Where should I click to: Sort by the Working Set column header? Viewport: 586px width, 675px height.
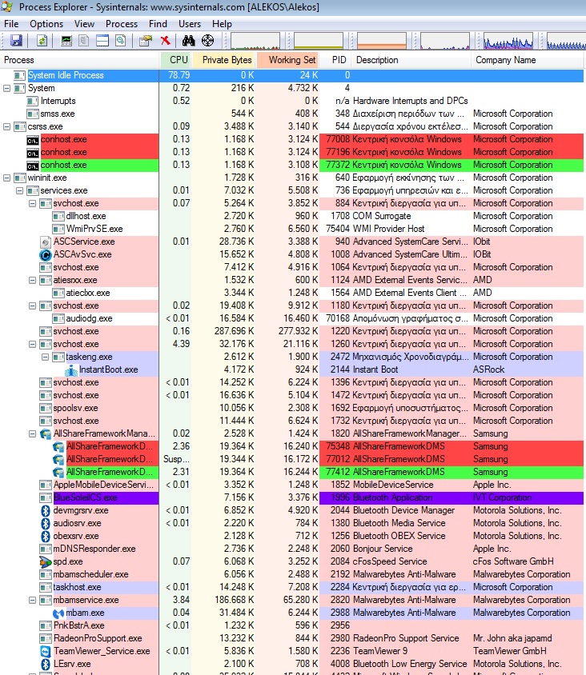click(288, 60)
